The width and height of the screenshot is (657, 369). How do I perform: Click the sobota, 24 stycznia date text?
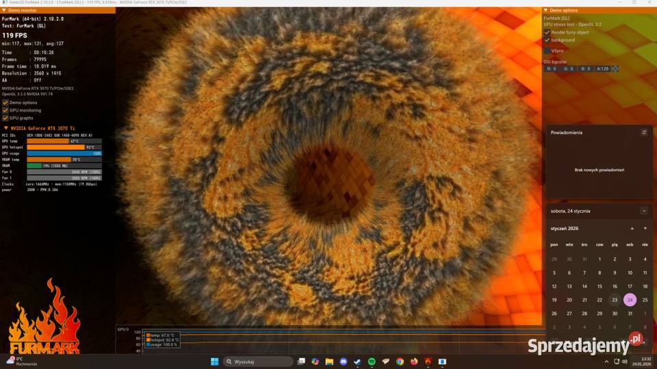tap(570, 212)
